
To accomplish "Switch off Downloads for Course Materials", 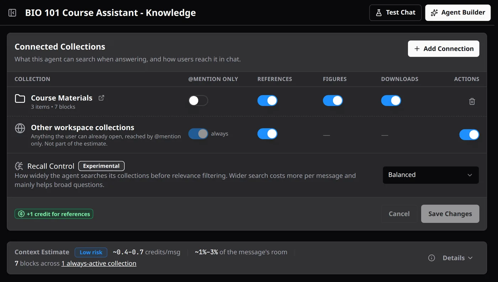I will pyautogui.click(x=391, y=101).
